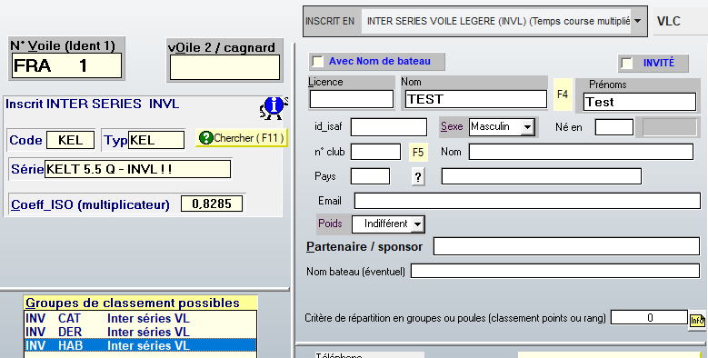708x358 pixels.
Task: Click the Licence input field
Action: click(x=352, y=99)
